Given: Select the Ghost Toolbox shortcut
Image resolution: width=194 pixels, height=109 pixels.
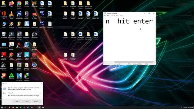Looking at the screenshot, I should tap(12, 56).
